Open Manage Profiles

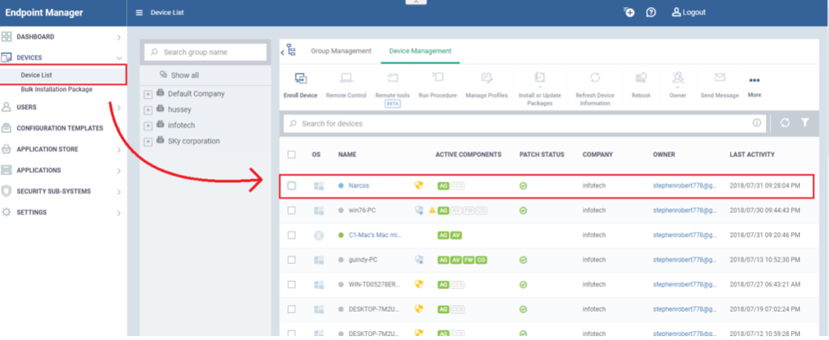487,79
